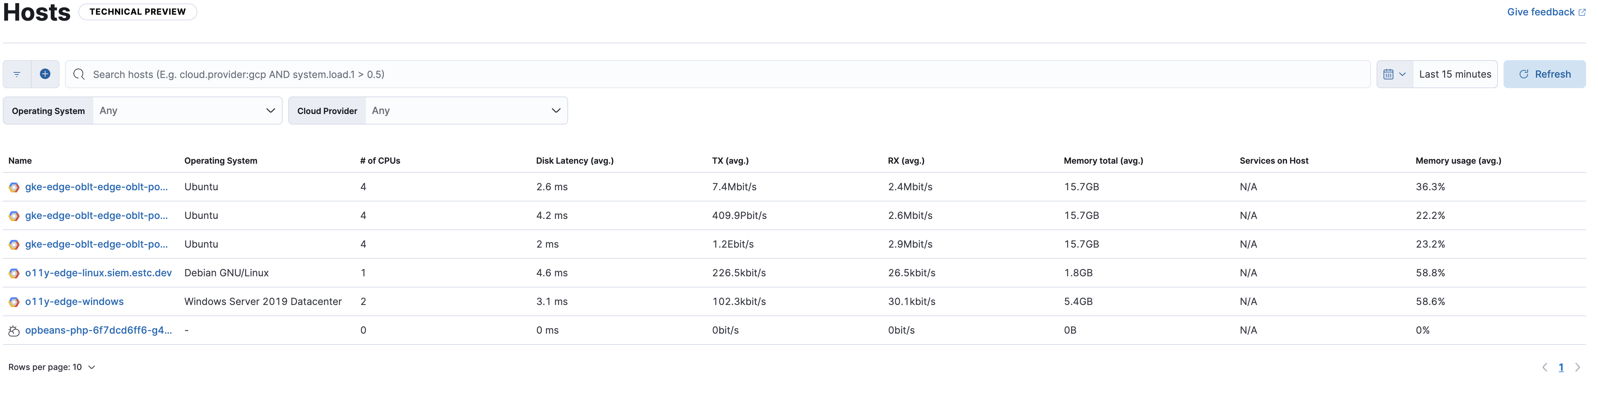1598x398 pixels.
Task: Click the magnifier icon in the search field
Action: [x=79, y=74]
